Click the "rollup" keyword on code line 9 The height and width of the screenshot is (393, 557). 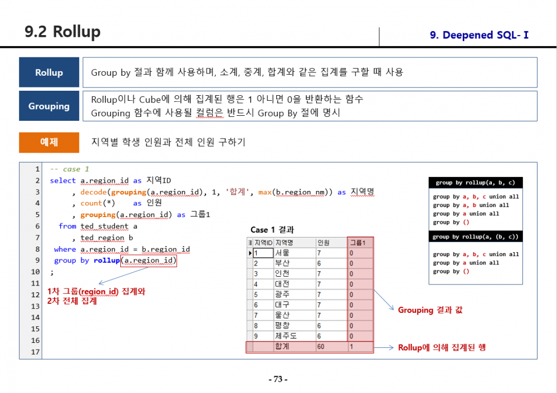click(x=106, y=261)
